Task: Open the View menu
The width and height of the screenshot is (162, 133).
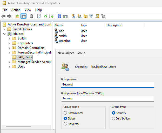Action: (28, 10)
